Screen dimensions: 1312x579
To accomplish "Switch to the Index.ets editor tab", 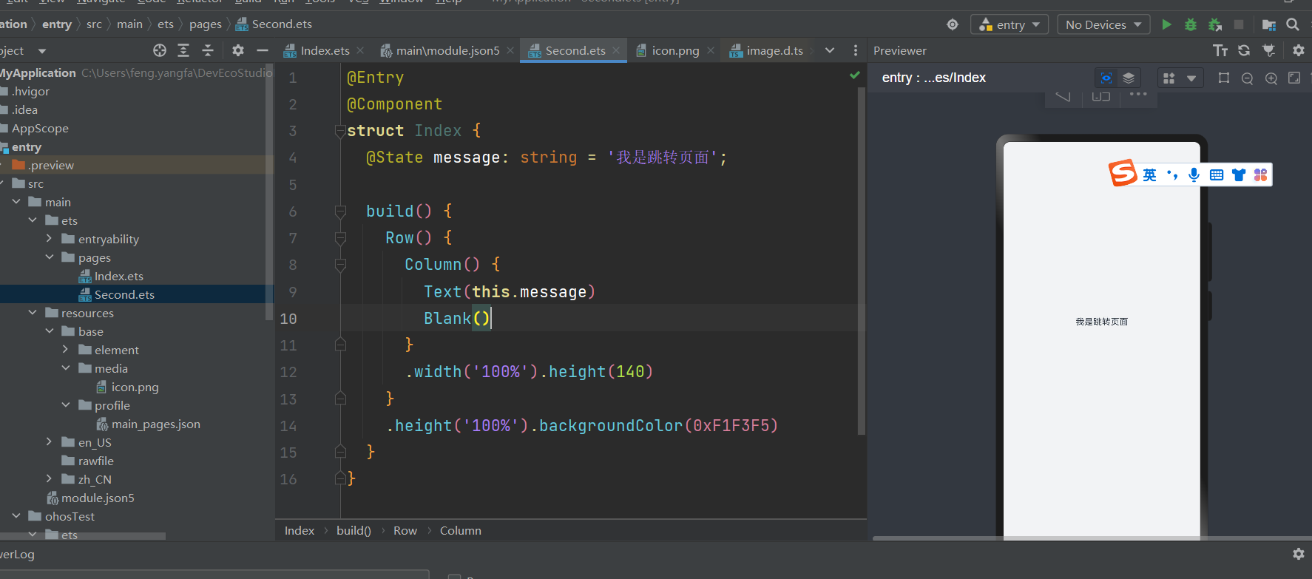I will 324,50.
